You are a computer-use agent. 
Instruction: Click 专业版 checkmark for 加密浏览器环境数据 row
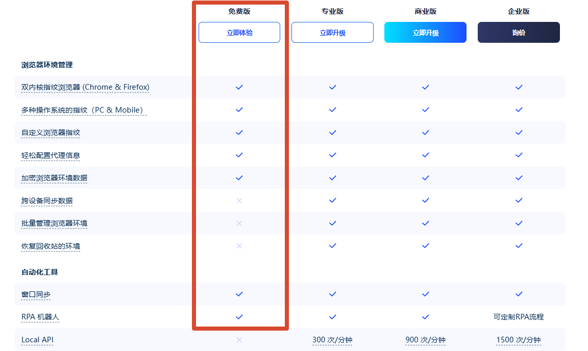coord(332,178)
